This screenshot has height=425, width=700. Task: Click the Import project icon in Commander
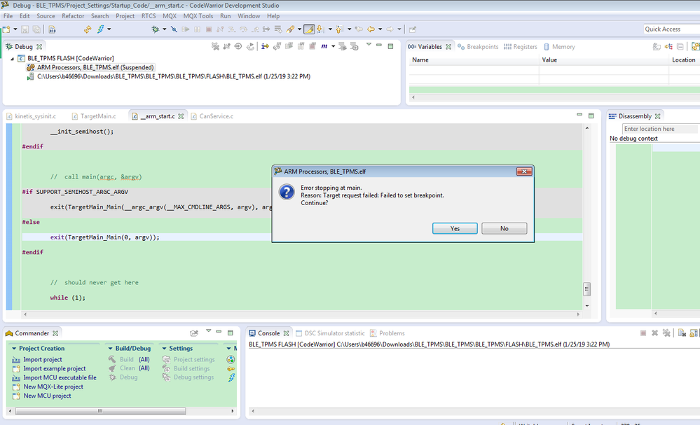coord(16,359)
